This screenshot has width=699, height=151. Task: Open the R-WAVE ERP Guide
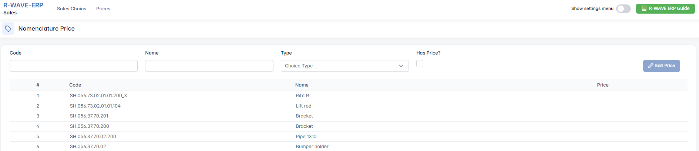pos(665,8)
